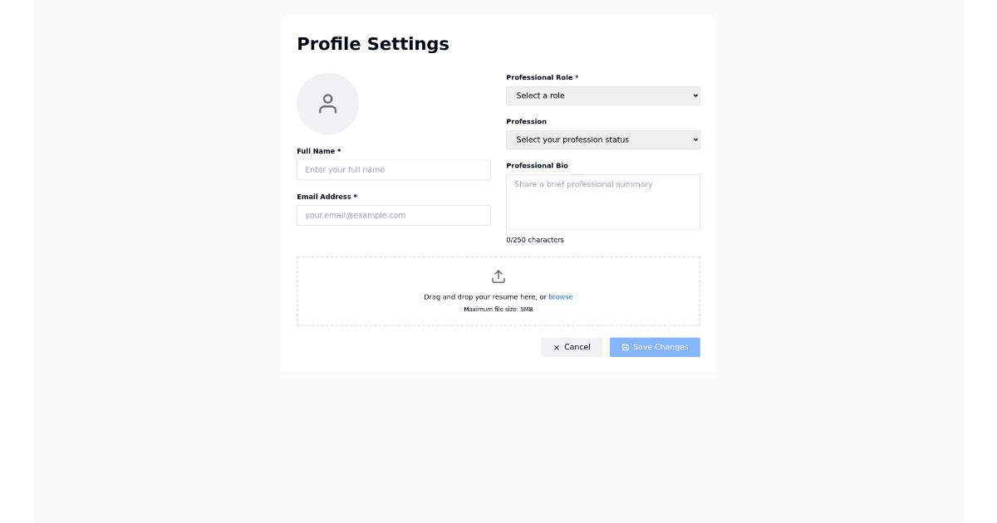Click the resume drag-and-drop zone
The image size is (997, 523).
coord(498,291)
